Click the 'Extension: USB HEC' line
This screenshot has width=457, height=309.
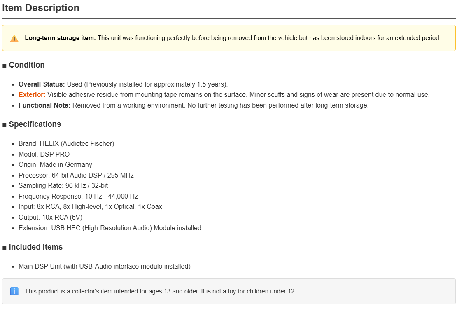(110, 228)
